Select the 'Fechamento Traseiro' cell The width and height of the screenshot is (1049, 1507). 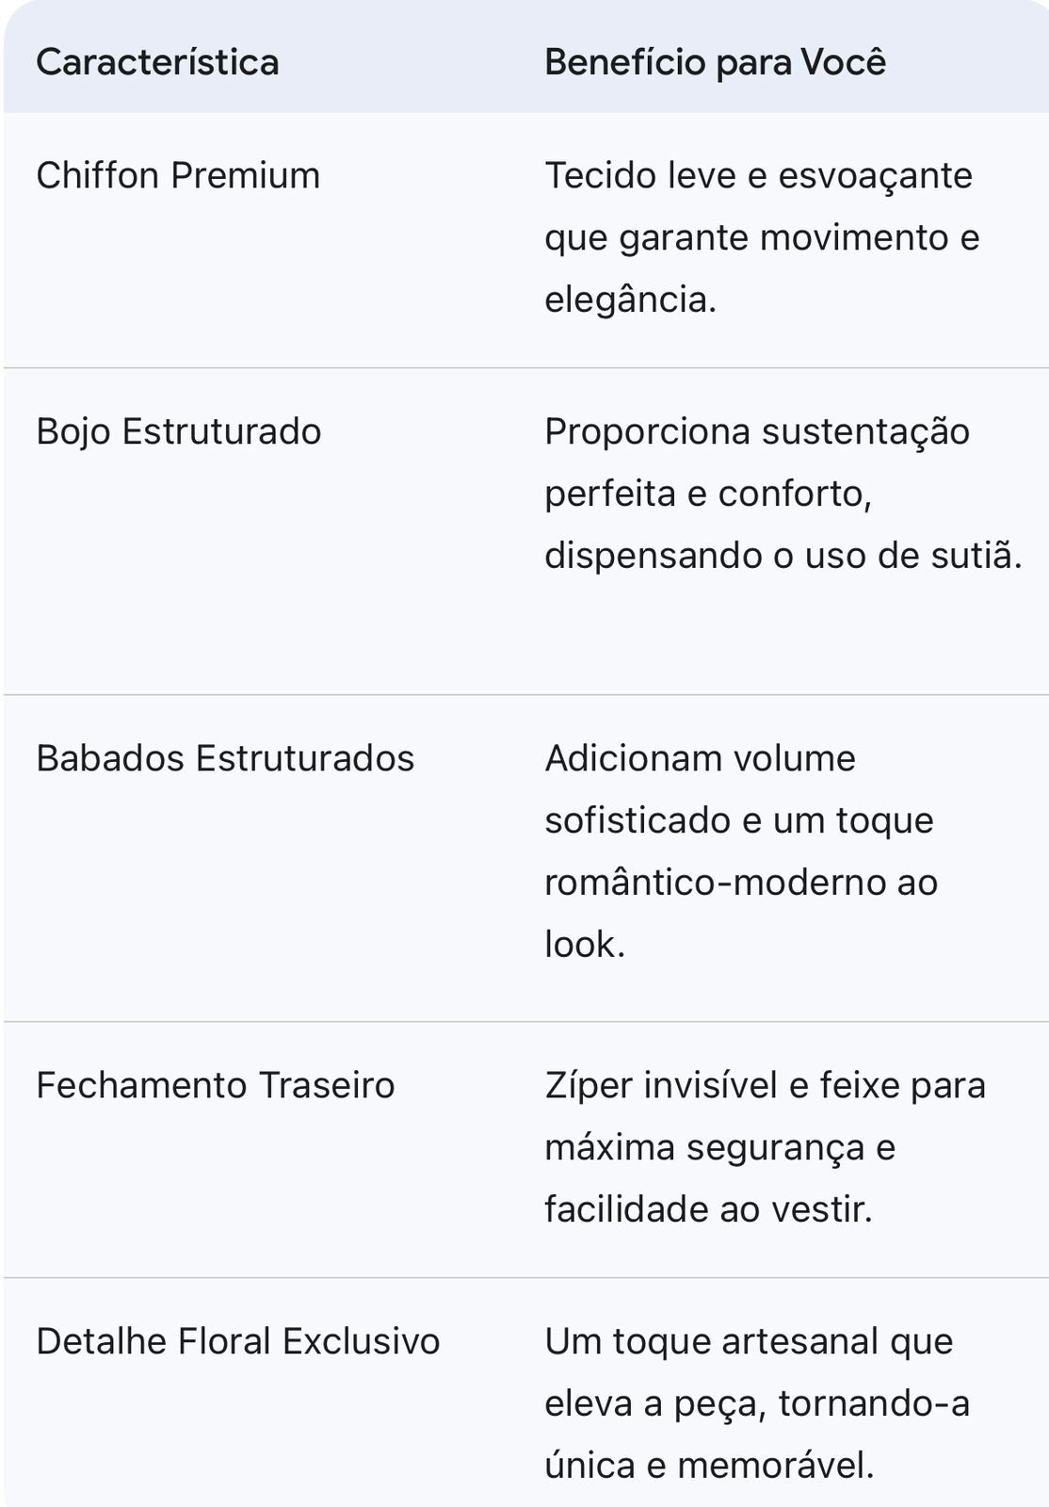(x=215, y=1086)
